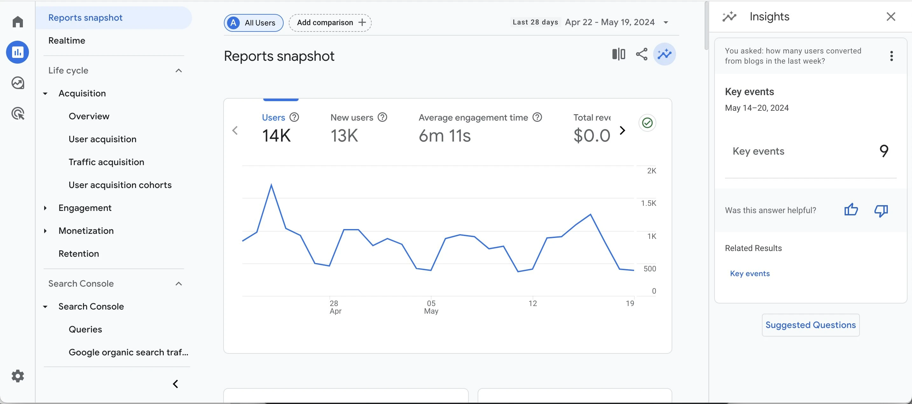Open the Home navigation icon
This screenshot has width=912, height=404.
pos(17,22)
